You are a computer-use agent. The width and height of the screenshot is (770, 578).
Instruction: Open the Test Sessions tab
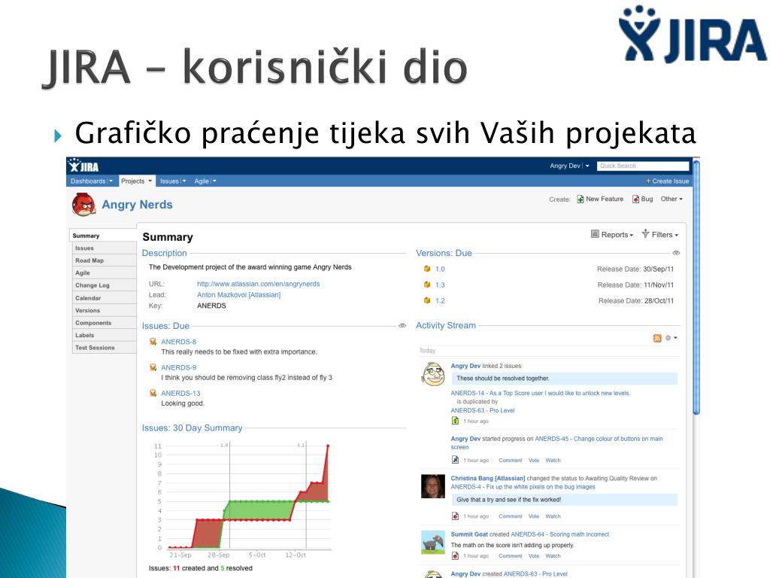(104, 348)
